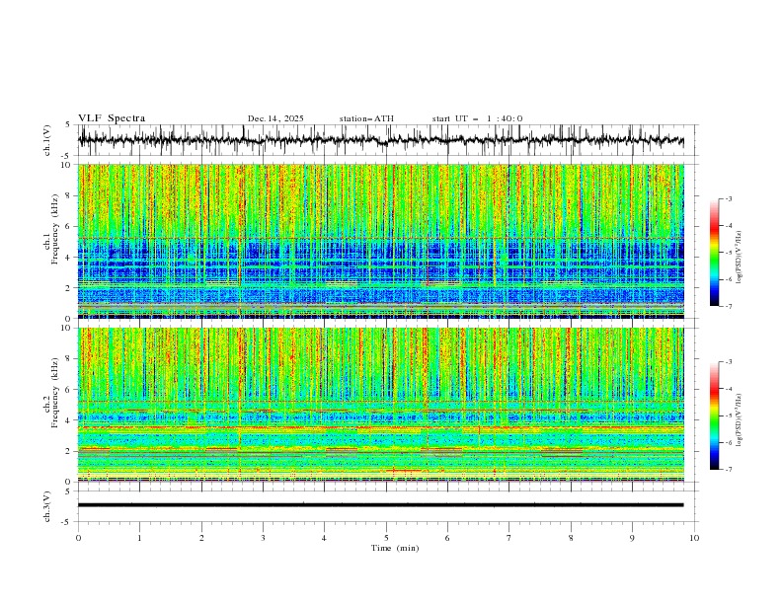This screenshot has height=604, width=782.
Task: Click the "-3" label on upper colorbar
Action: (728, 198)
